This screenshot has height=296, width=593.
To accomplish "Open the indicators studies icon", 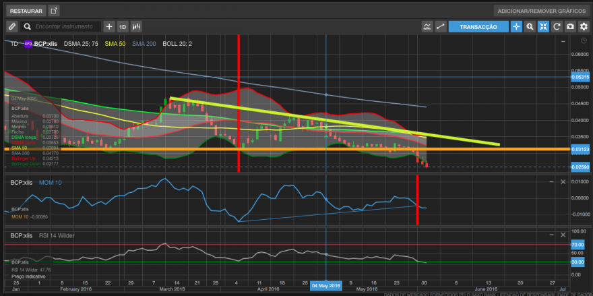I will (x=427, y=26).
